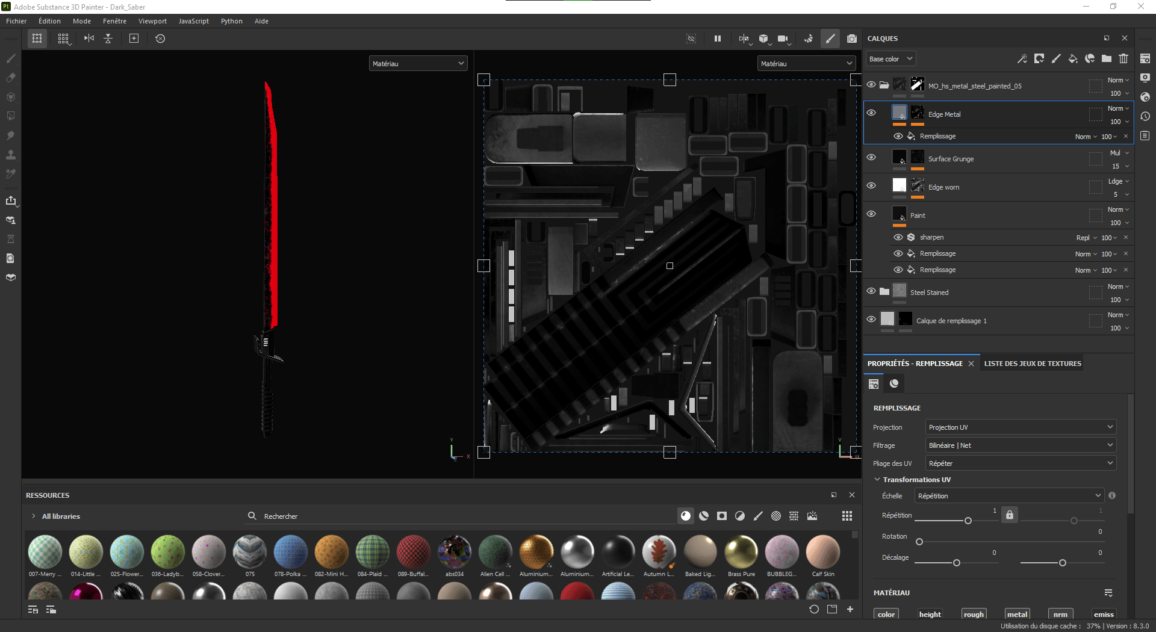1156x632 pixels.
Task: Toggle the repetition ratio lock
Action: 1010,515
